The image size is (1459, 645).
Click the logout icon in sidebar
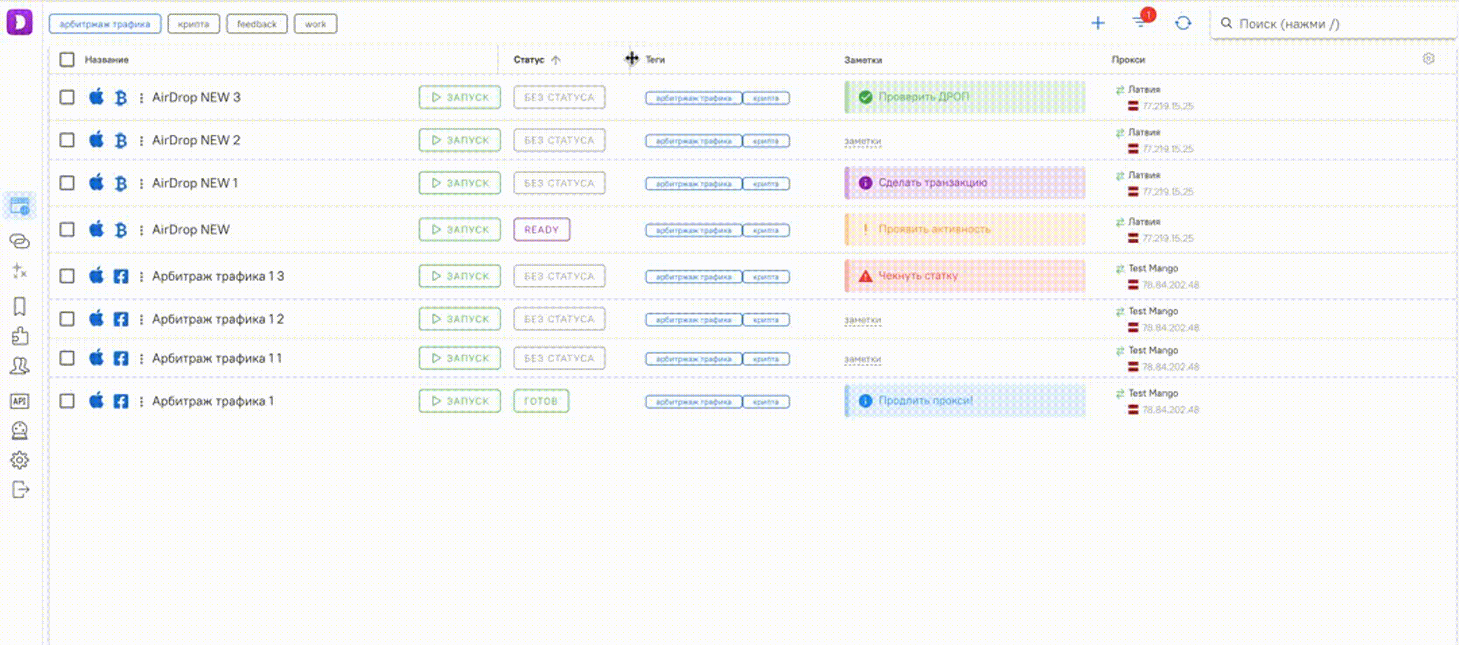coord(19,490)
